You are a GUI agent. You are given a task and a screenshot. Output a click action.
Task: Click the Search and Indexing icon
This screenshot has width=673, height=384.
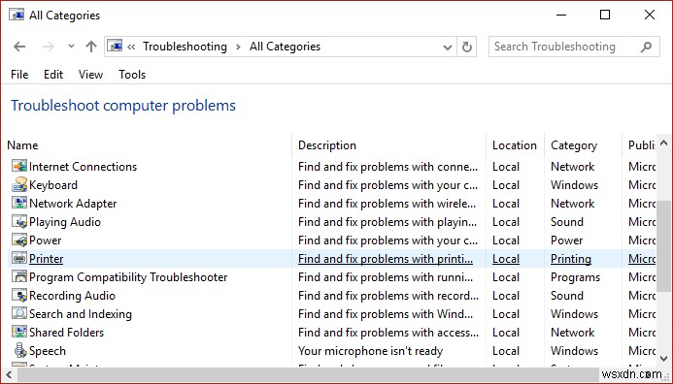point(19,314)
